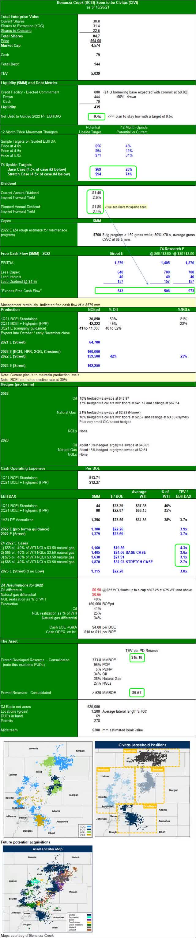This screenshot has height=938, width=196.
Task: Select the 74% upside potential cell
Action: click(129, 174)
